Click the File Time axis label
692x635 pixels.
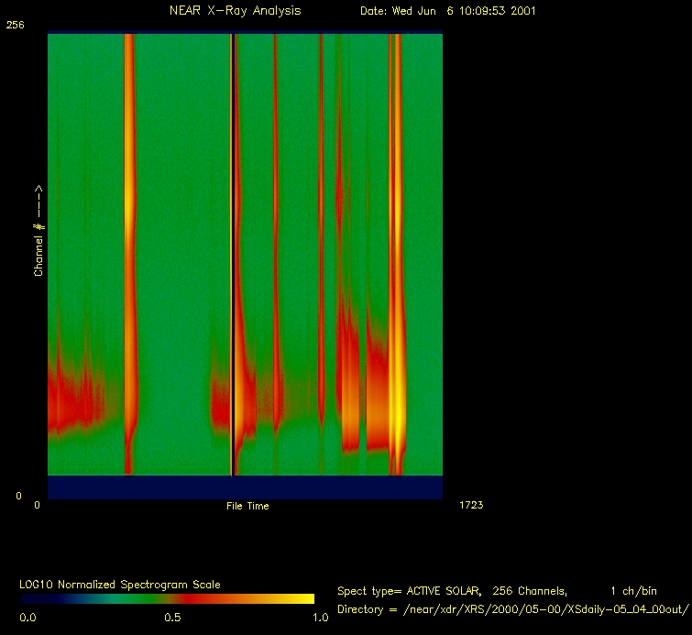pyautogui.click(x=247, y=506)
